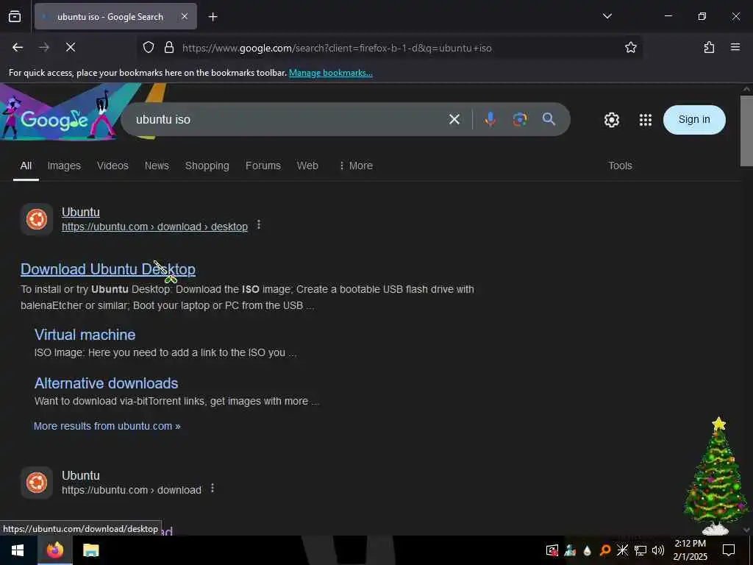Open a new tab with plus button
The height and width of the screenshot is (565, 753).
coord(213,17)
